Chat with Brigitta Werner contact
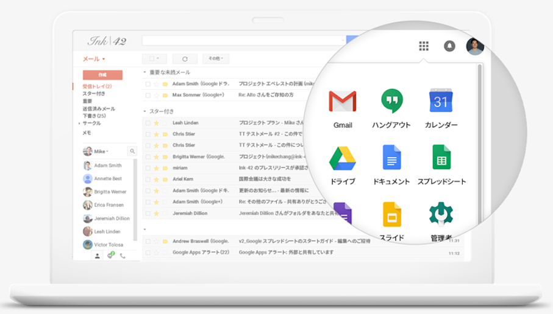The width and height of the screenshot is (553, 314). [x=105, y=192]
